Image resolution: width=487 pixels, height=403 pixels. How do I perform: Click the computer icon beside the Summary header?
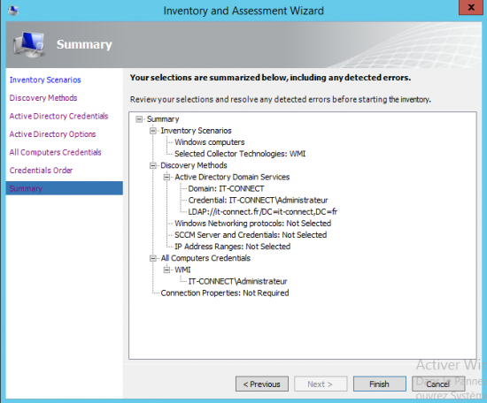tap(29, 45)
